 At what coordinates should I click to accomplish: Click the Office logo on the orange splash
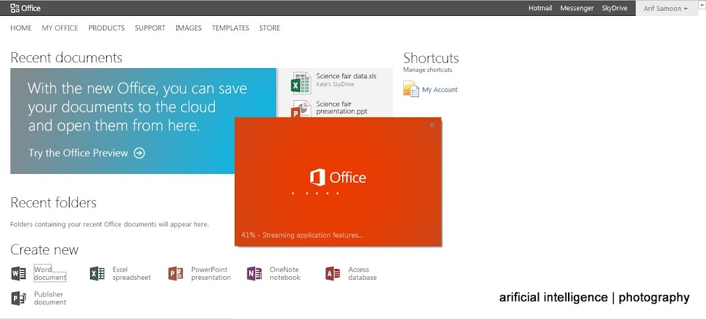[338, 177]
